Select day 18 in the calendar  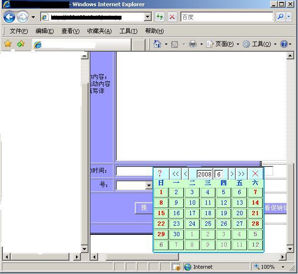(x=208, y=213)
